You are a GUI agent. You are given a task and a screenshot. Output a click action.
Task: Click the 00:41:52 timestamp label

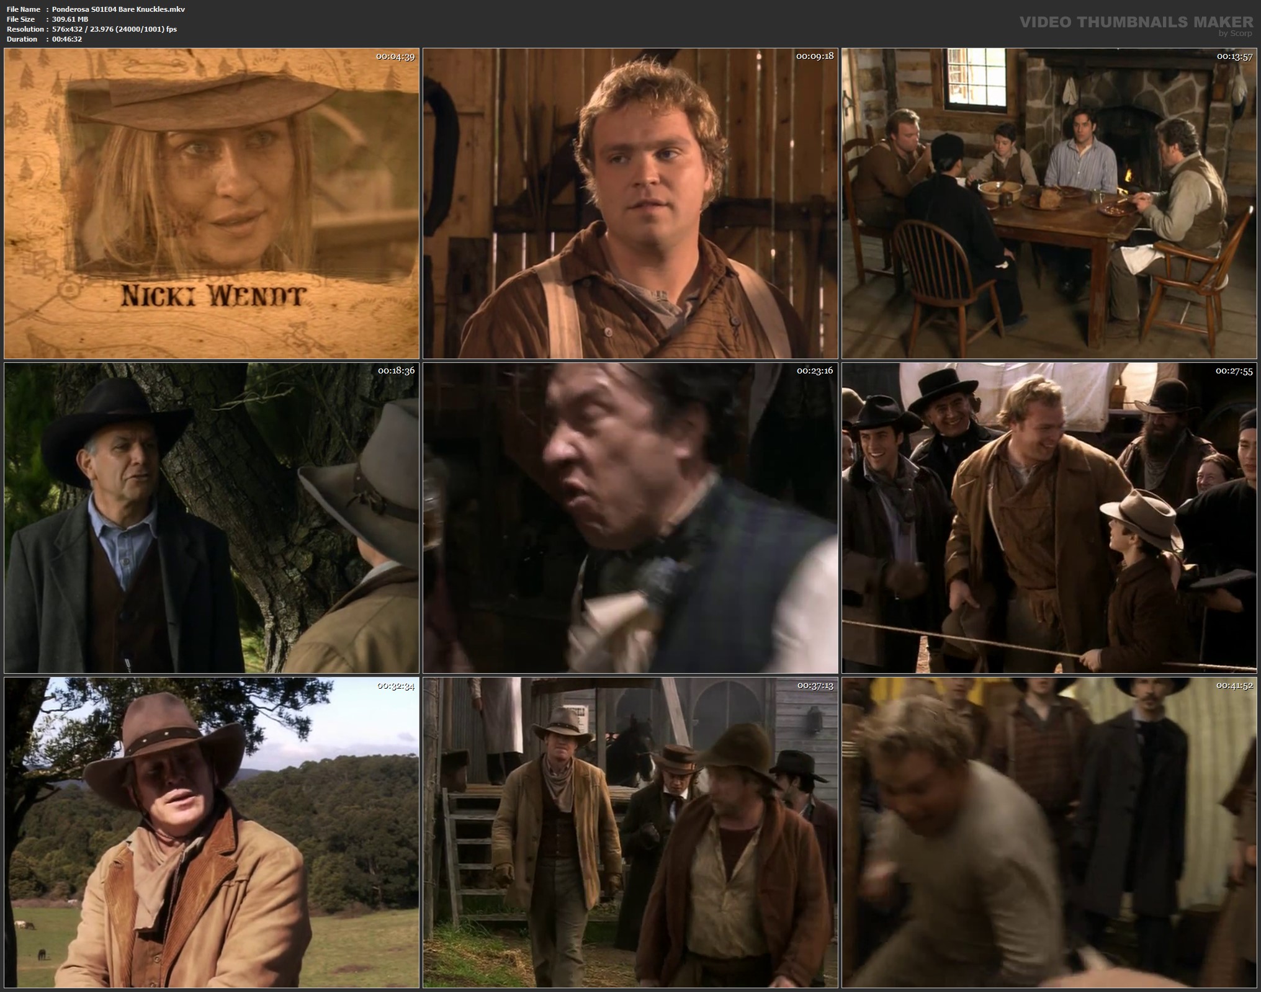pos(1234,686)
